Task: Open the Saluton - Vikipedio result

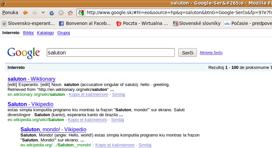Action: 30,104
